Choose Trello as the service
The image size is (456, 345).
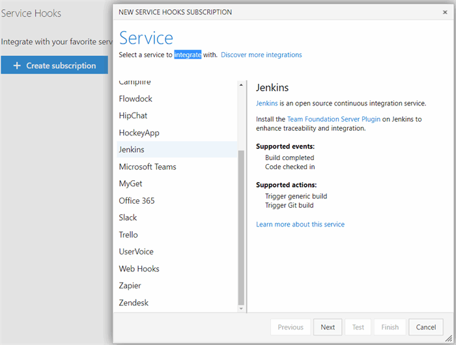coord(128,234)
